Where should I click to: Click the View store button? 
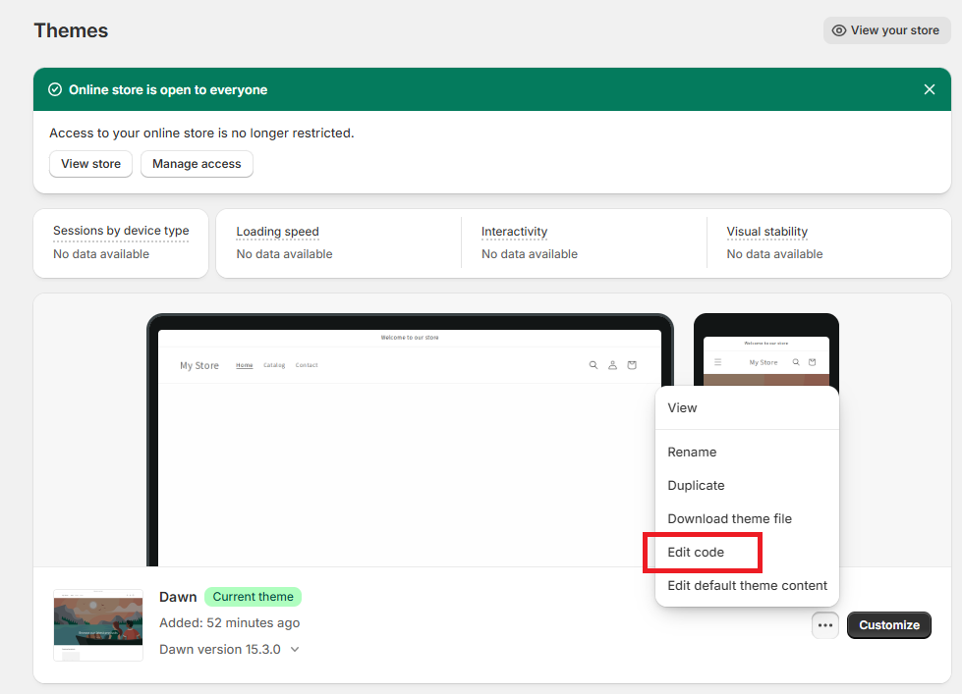point(90,164)
